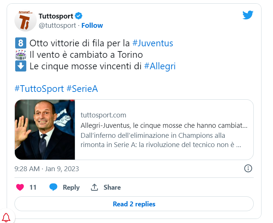Click the Tuttosport display name
The image size is (273, 223).
pyautogui.click(x=56, y=16)
